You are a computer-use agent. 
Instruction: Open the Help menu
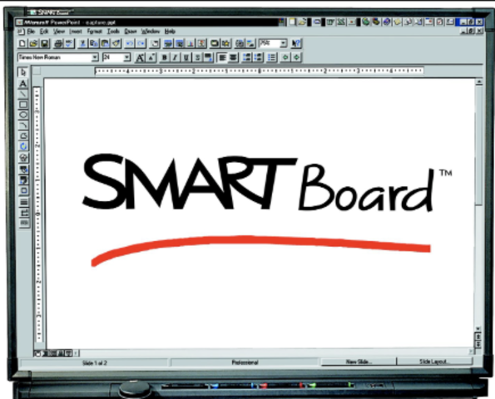coord(170,32)
